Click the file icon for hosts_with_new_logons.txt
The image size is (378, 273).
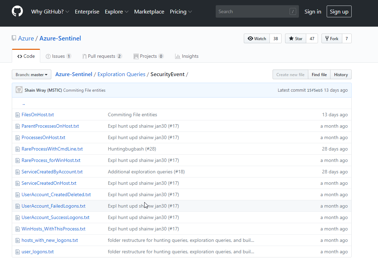pyautogui.click(x=18, y=240)
